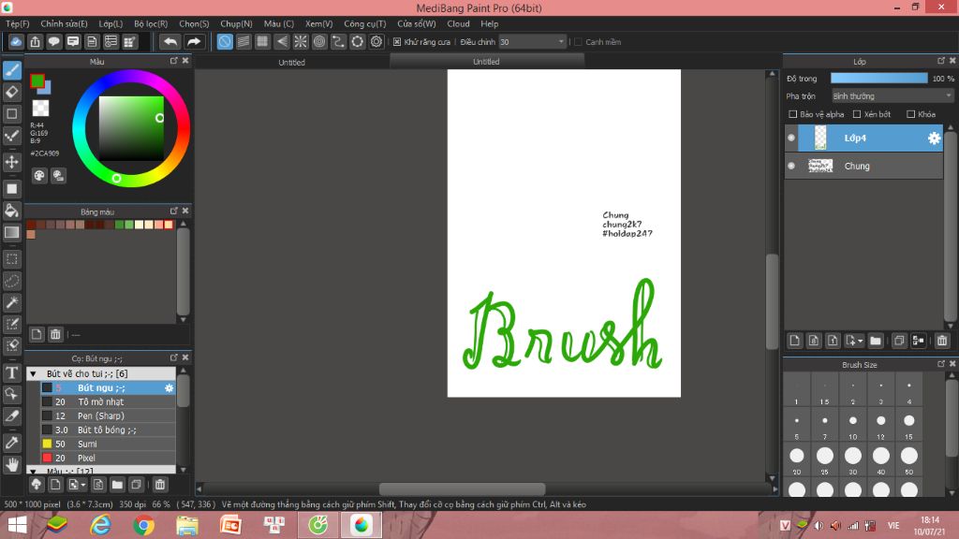Open the Chỉnh sửa(E) menu
Image resolution: width=959 pixels, height=539 pixels.
[x=65, y=23]
